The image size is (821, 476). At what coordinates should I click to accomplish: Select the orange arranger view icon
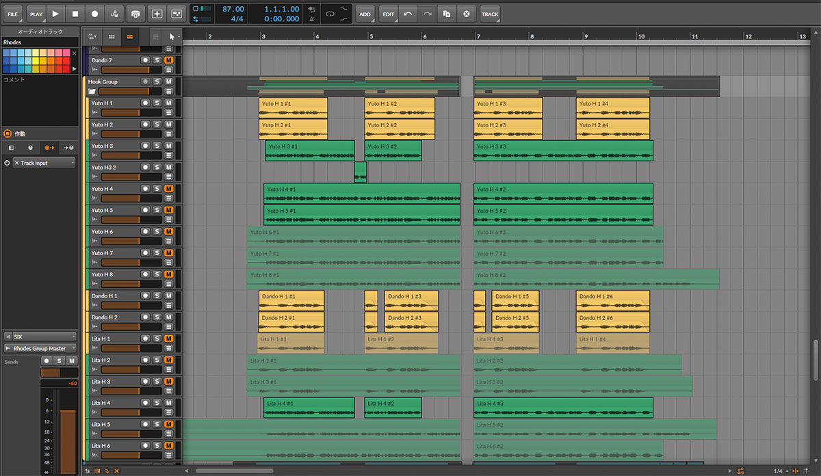click(x=129, y=36)
